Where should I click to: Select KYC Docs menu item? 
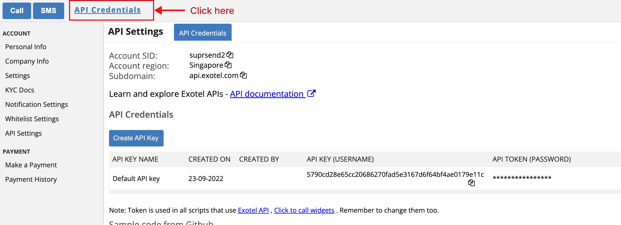pyautogui.click(x=20, y=90)
